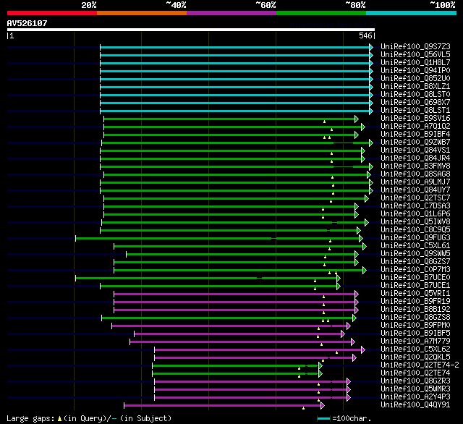Open the UniRef100_Q8LST0 hit label
Image resolution: width=463 pixels, height=424 pixels.
[x=415, y=95]
